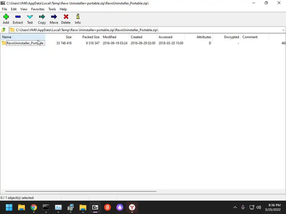Show hidden tray icons chevron
This screenshot has height=214, width=286.
235,207
